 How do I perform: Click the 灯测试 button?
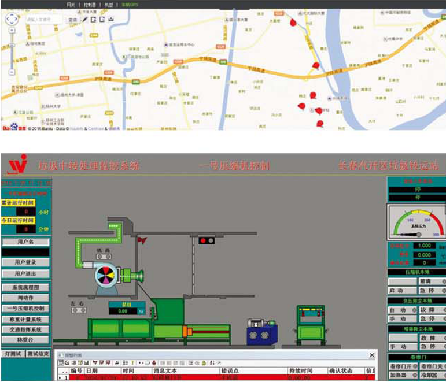pyautogui.click(x=12, y=354)
